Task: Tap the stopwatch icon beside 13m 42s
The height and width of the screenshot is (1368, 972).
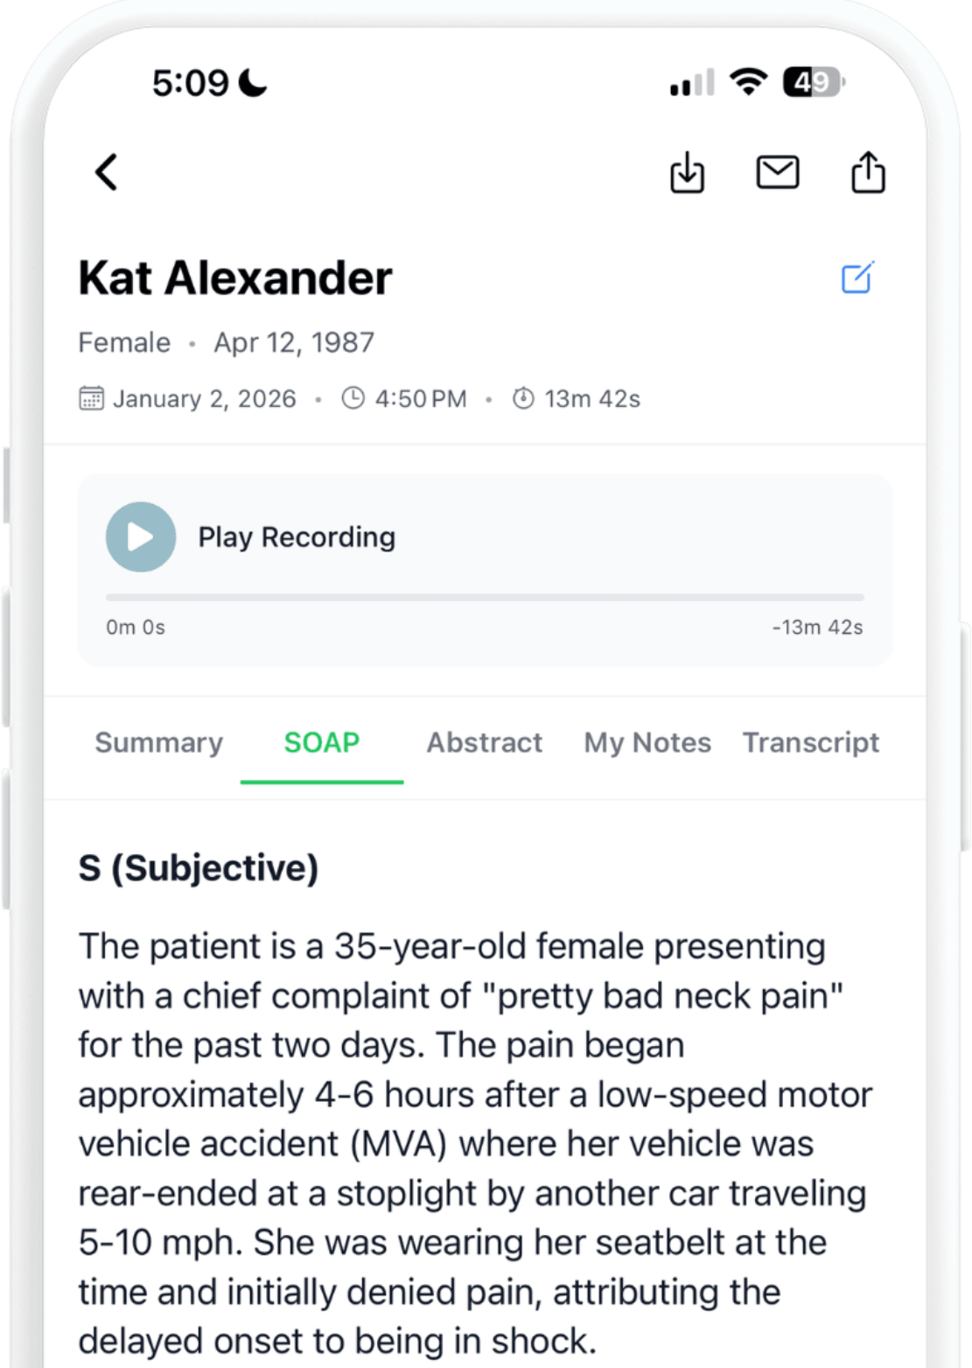Action: click(x=523, y=399)
